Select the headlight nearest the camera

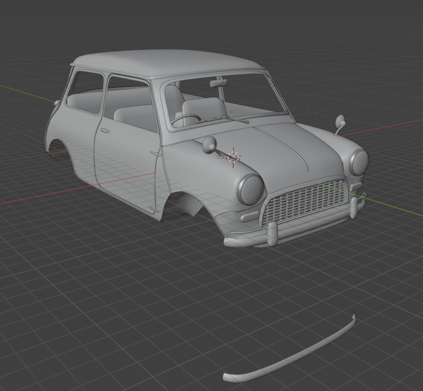click(x=250, y=189)
